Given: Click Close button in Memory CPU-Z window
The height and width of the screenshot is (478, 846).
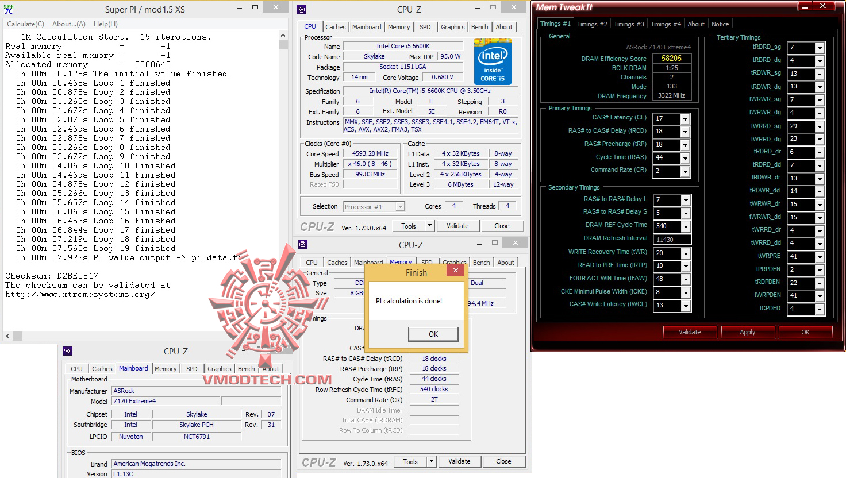Looking at the screenshot, I should click(503, 461).
